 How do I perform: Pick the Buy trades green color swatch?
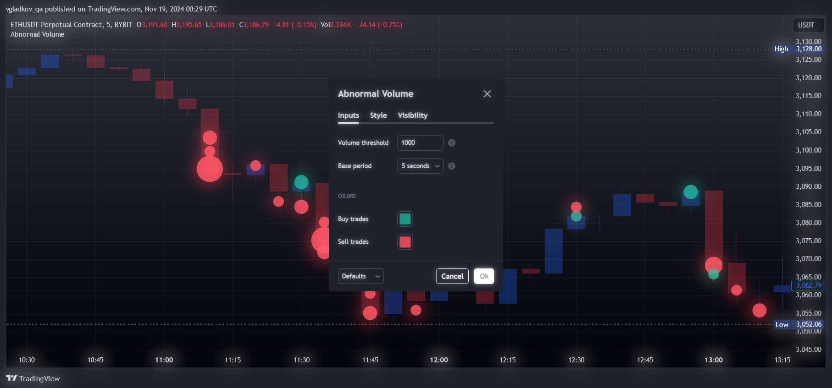pyautogui.click(x=405, y=219)
